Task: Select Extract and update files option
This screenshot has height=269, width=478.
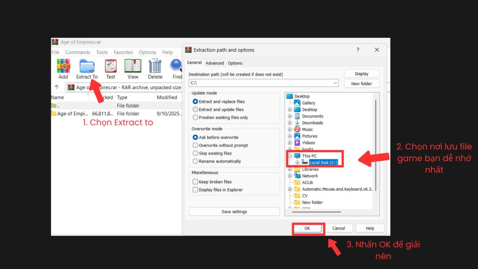Action: (x=196, y=110)
